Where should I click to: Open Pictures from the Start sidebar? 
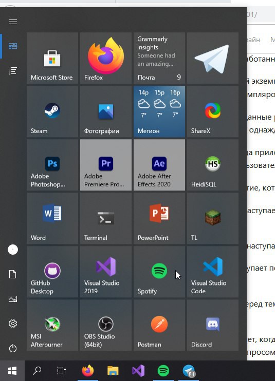pyautogui.click(x=13, y=299)
